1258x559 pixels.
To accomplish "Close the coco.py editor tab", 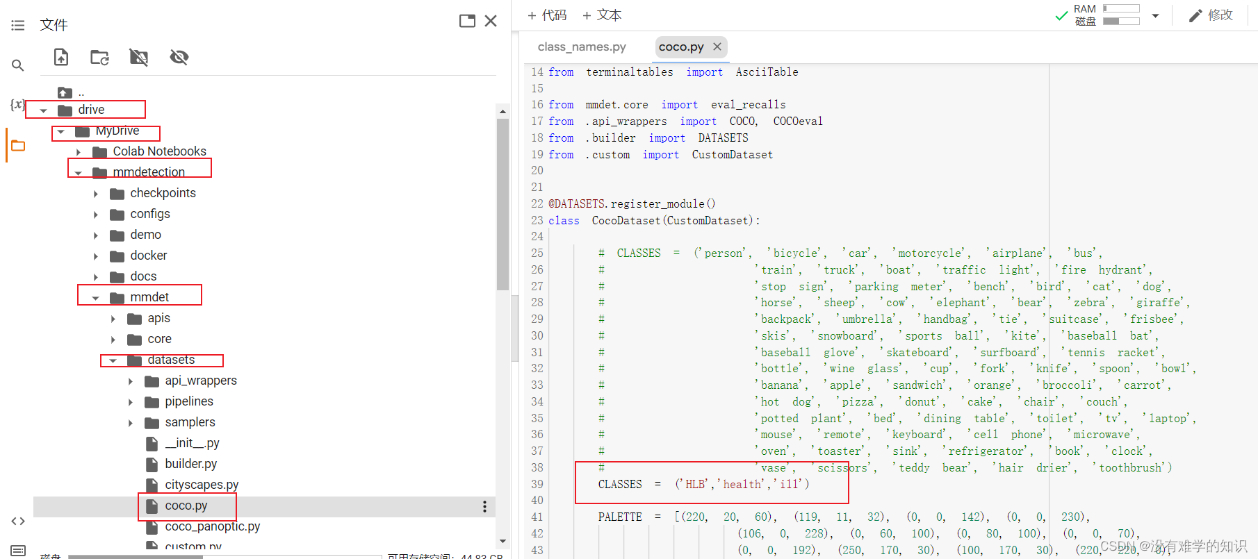I will pyautogui.click(x=717, y=47).
